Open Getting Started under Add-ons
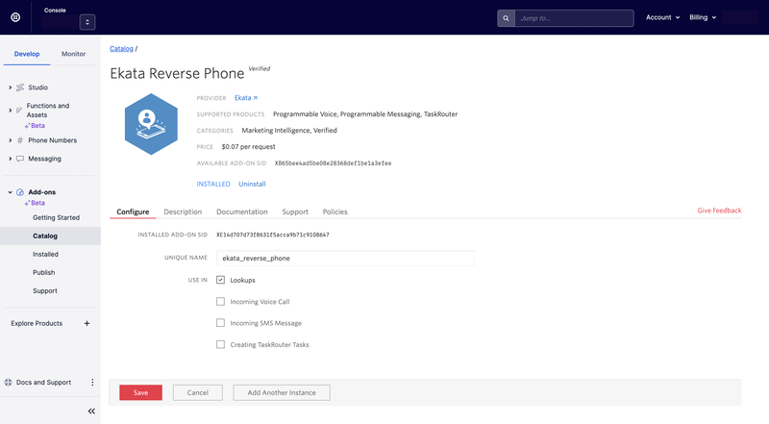 click(x=56, y=217)
